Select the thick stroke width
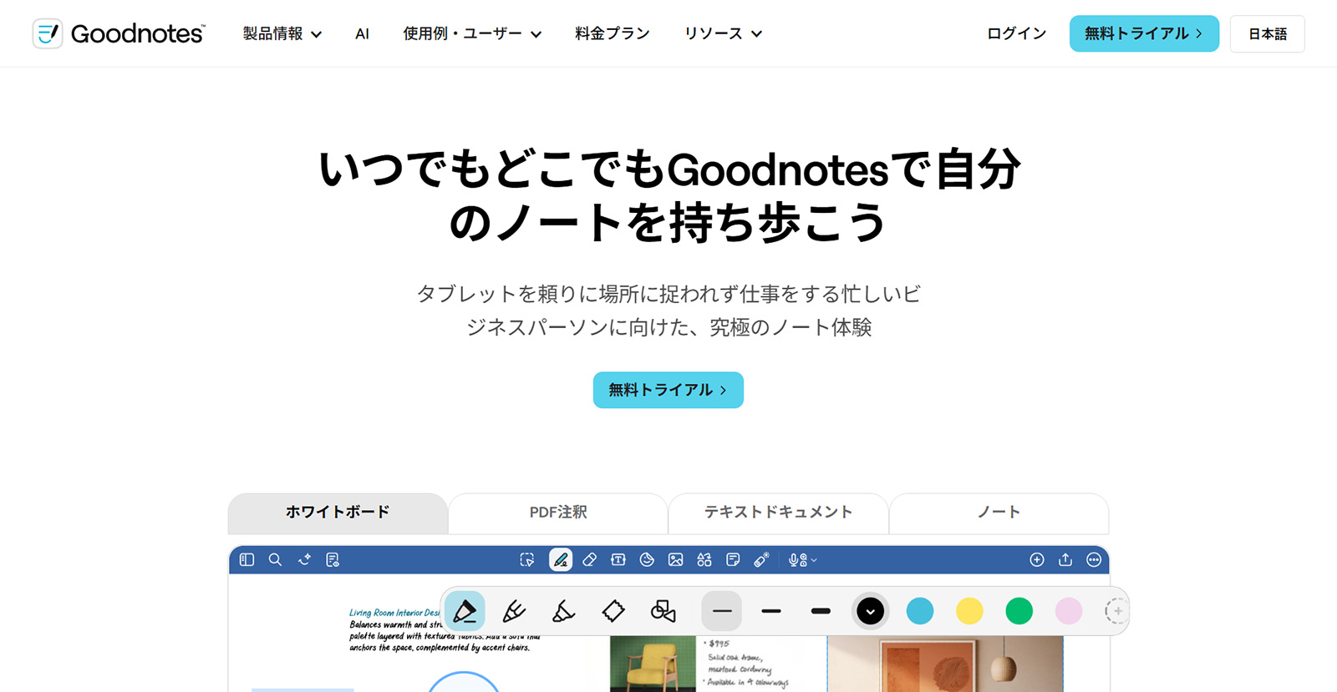 (821, 611)
